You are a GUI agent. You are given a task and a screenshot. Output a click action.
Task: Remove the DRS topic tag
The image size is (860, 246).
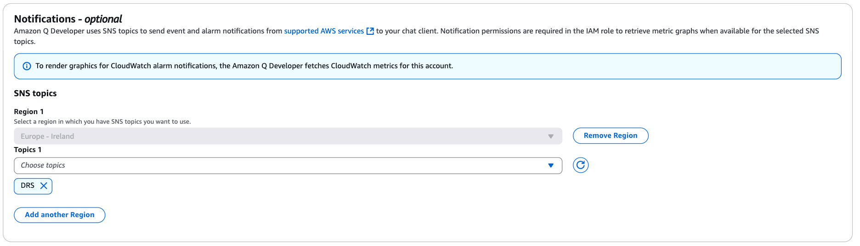coord(44,186)
